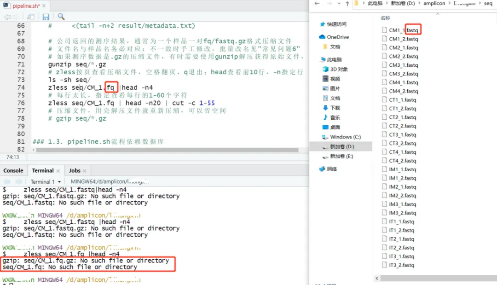This screenshot has height=285, width=497.
Task: Select file CT1_1.fastq
Action: [399, 100]
